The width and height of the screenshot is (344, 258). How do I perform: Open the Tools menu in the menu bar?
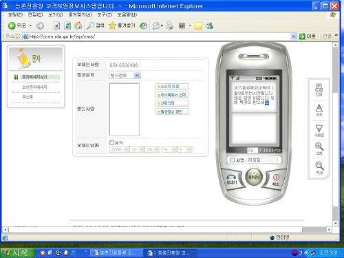coord(105,14)
